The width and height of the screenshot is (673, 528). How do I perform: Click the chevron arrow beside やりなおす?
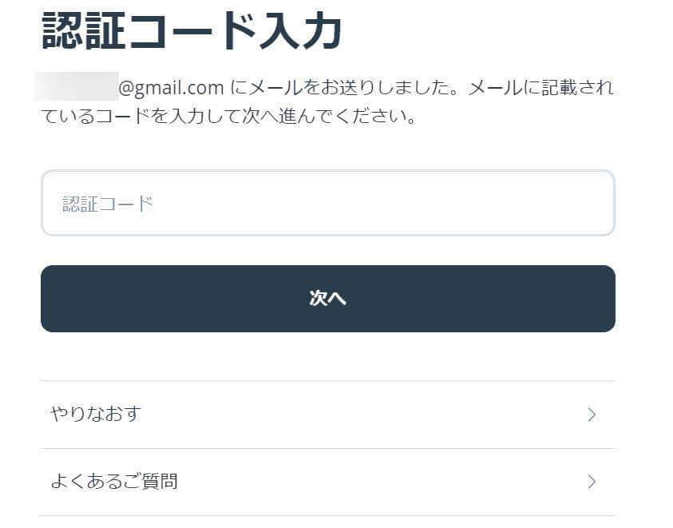pyautogui.click(x=592, y=415)
